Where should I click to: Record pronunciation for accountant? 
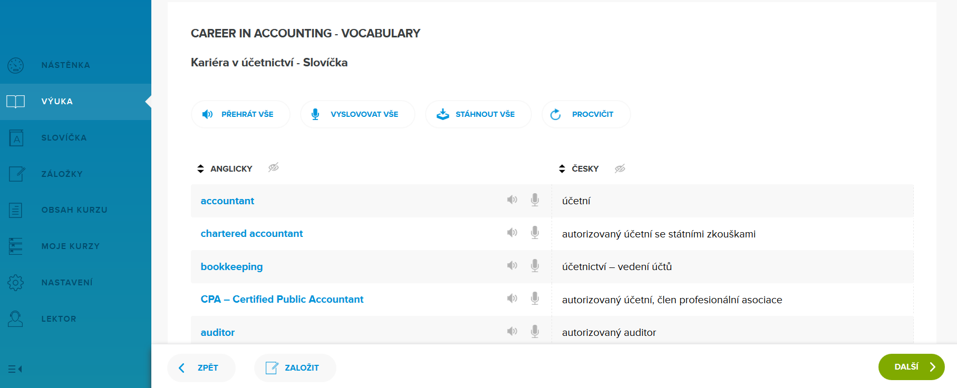point(535,200)
